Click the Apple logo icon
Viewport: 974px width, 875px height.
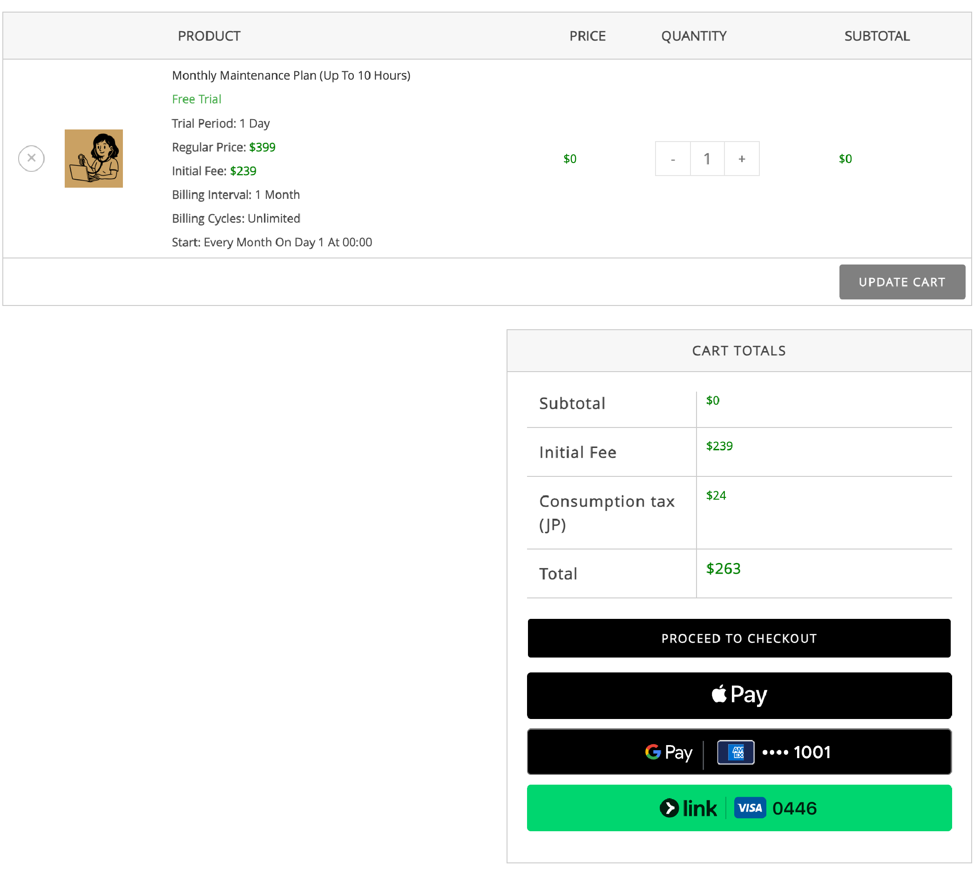tap(719, 694)
